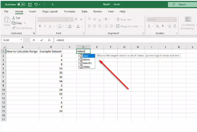Click the Undo arrow icon
Image resolution: width=197 pixels, height=132 pixels.
[36, 4]
